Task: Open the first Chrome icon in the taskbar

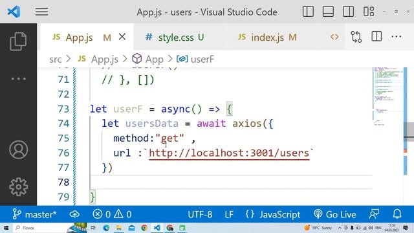Action: [x=144, y=228]
